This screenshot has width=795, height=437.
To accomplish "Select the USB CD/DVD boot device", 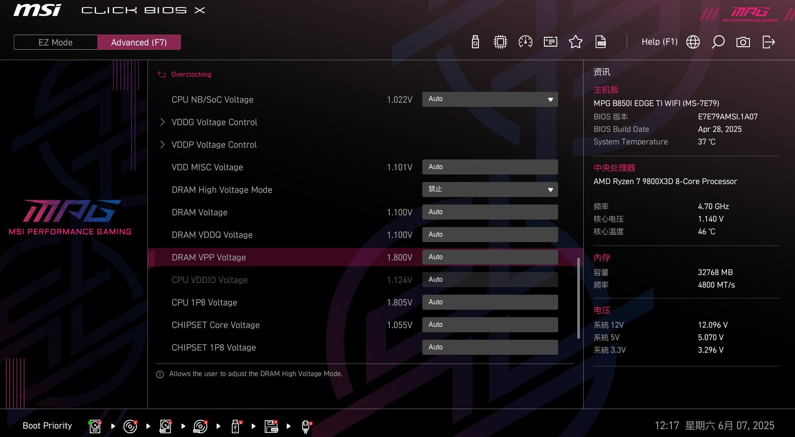I will coord(201,426).
